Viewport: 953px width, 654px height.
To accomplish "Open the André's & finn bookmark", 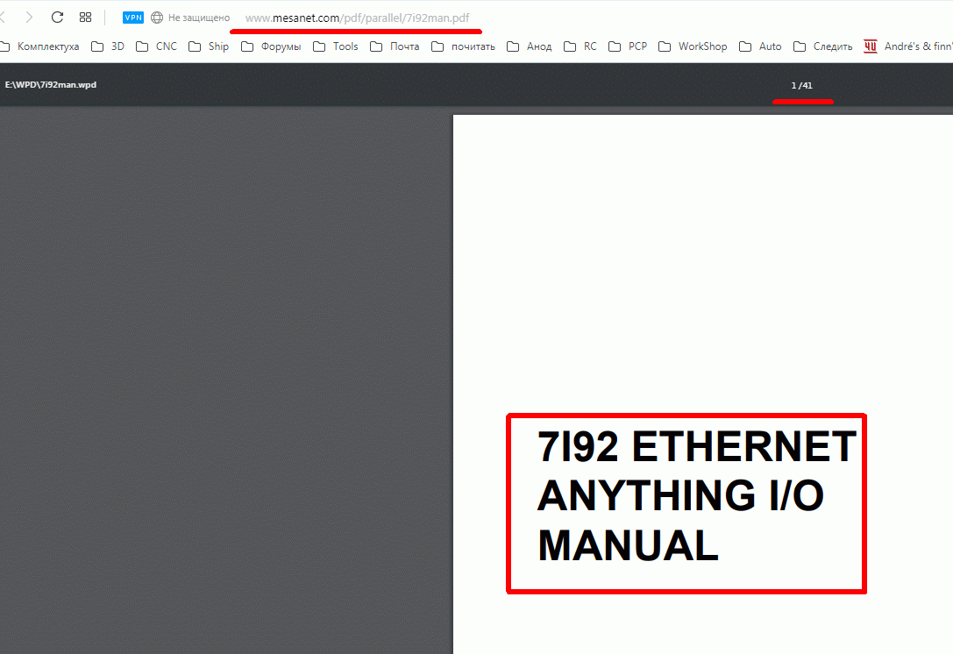I will tap(908, 46).
